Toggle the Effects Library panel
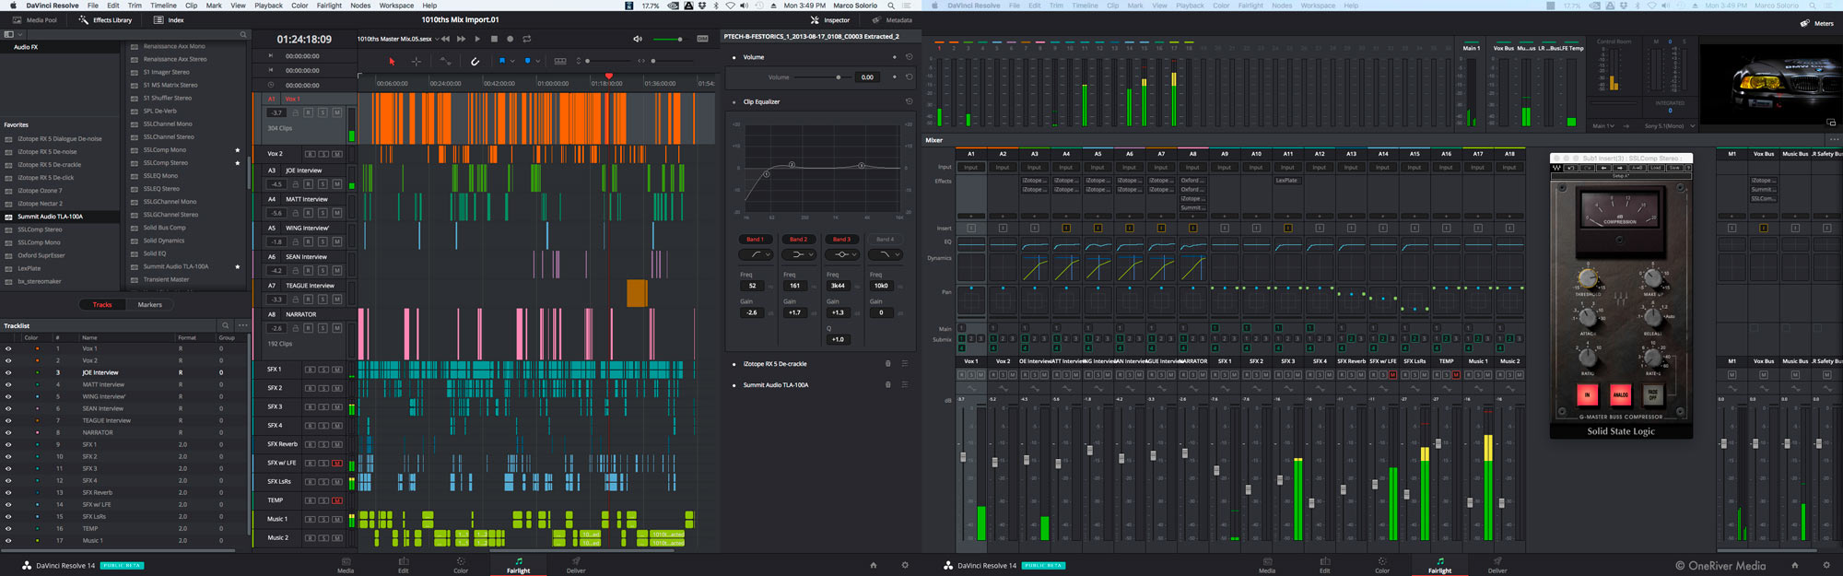This screenshot has width=1843, height=576. 106,19
